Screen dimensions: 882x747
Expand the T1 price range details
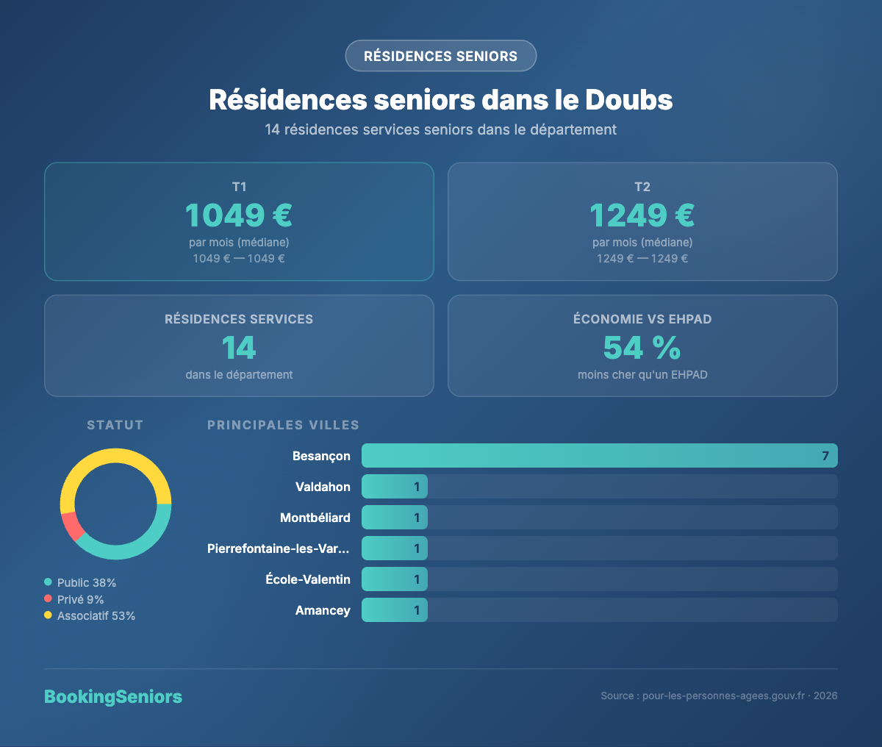pyautogui.click(x=239, y=258)
